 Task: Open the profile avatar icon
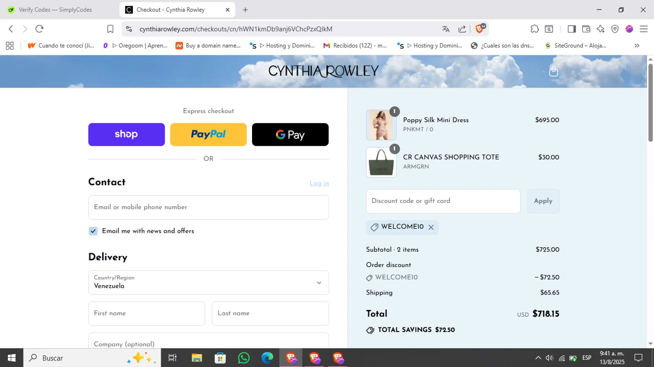coord(629,29)
